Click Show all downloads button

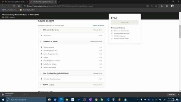(172, 94)
